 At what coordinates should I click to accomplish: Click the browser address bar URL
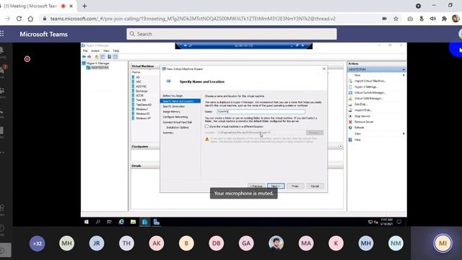tap(193, 19)
